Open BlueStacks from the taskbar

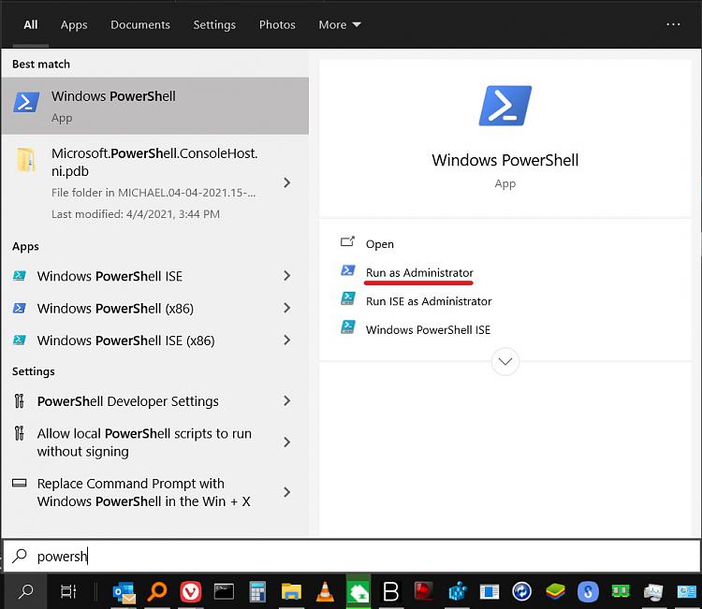pos(555,592)
